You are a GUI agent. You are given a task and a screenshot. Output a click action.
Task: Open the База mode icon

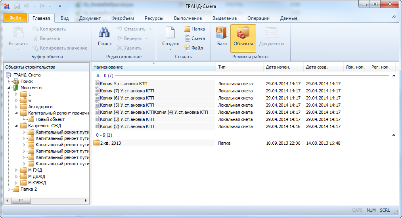click(222, 33)
